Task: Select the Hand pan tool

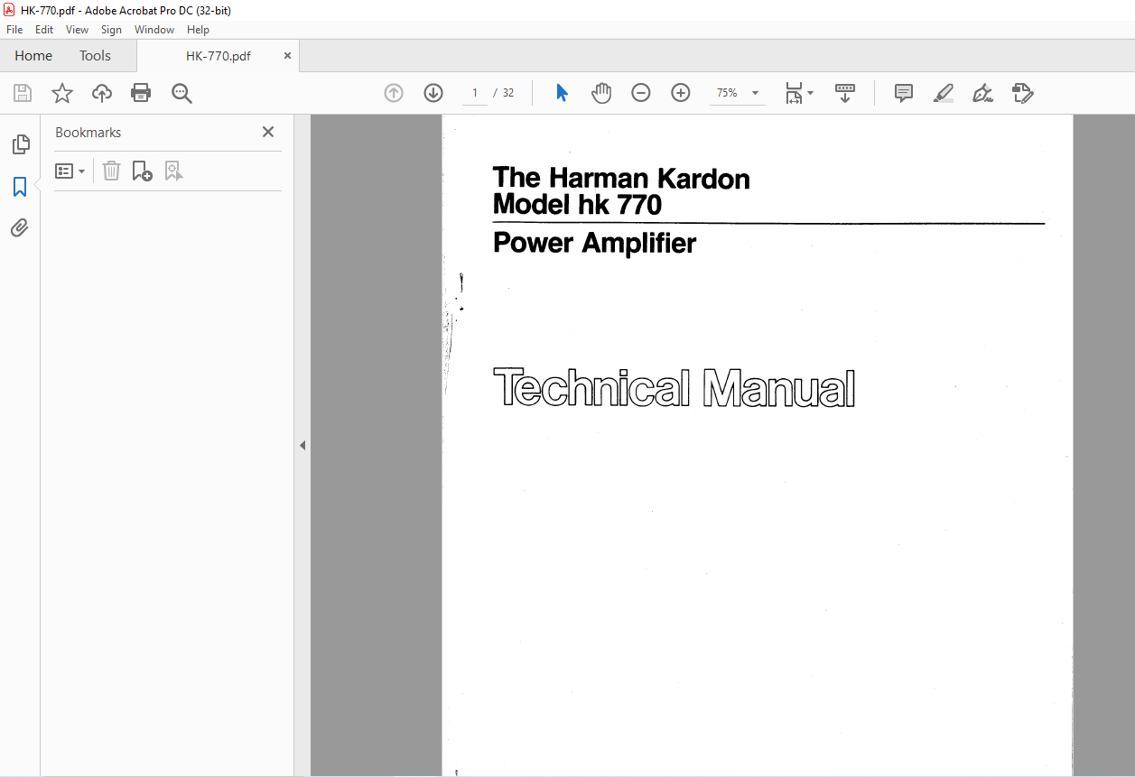Action: tap(601, 93)
